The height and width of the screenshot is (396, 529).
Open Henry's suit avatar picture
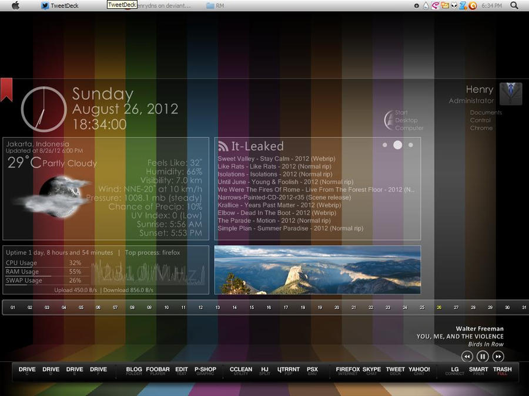(511, 94)
